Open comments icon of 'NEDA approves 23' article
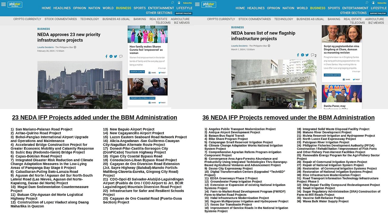The image size is (388, 218). coord(121,56)
